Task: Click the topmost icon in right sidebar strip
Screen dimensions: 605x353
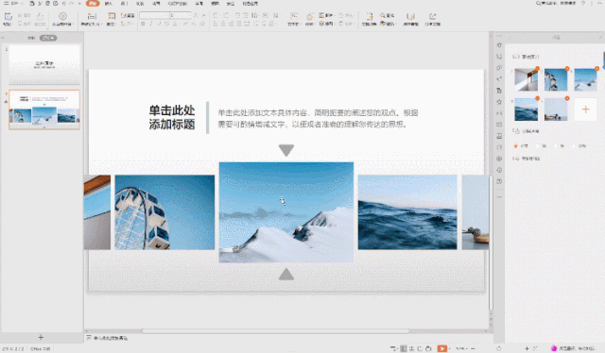Action: click(499, 45)
